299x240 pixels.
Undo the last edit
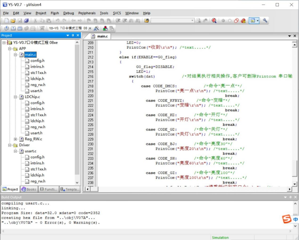click(x=58, y=21)
